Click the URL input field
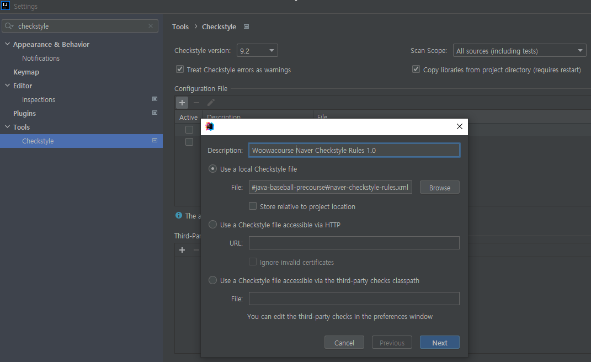Image resolution: width=591 pixels, height=362 pixels. pos(354,243)
